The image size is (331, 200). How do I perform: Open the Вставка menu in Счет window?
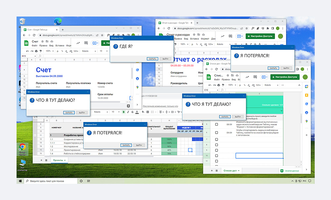(x=60, y=46)
